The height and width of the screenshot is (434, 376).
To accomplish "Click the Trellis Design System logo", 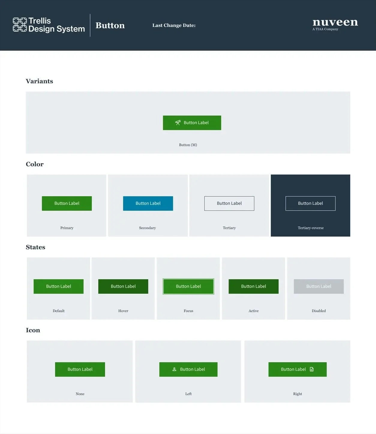I will pos(49,25).
